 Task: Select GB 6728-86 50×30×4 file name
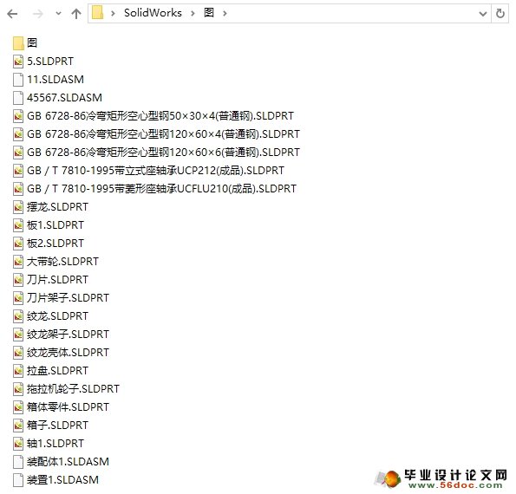tap(160, 116)
